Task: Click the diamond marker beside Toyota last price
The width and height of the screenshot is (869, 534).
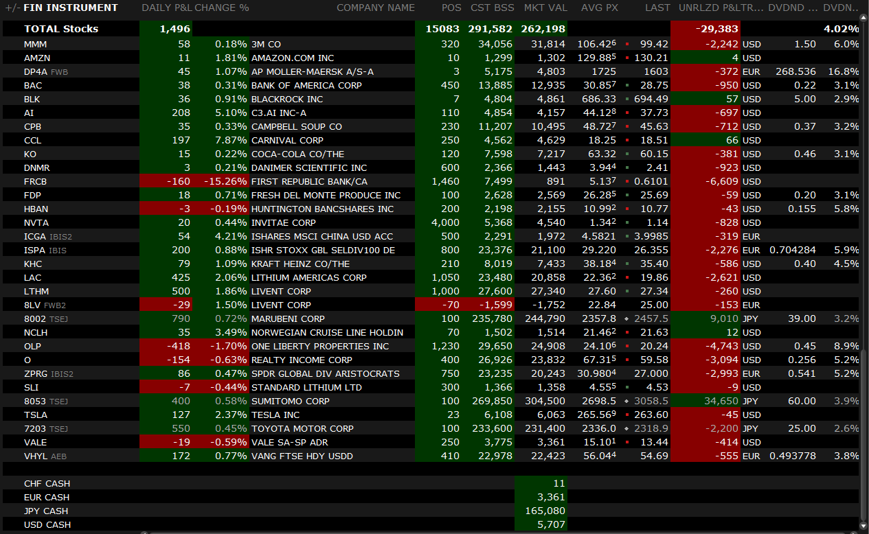Action: [x=627, y=429]
